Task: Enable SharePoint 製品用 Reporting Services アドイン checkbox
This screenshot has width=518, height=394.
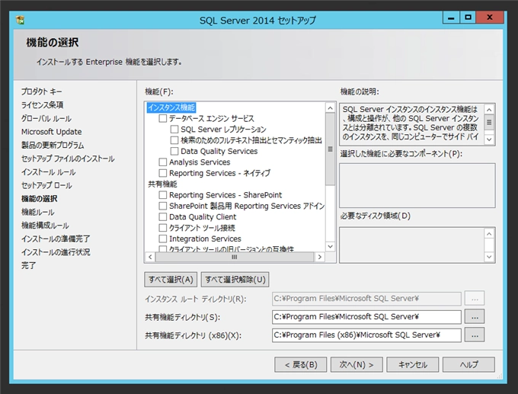Action: pyautogui.click(x=162, y=206)
